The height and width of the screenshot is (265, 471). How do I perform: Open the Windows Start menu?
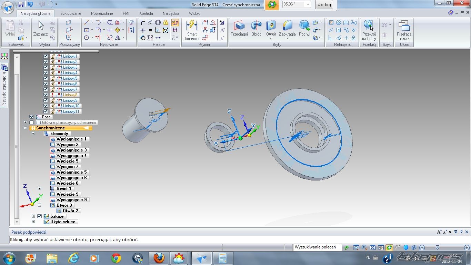(9, 258)
